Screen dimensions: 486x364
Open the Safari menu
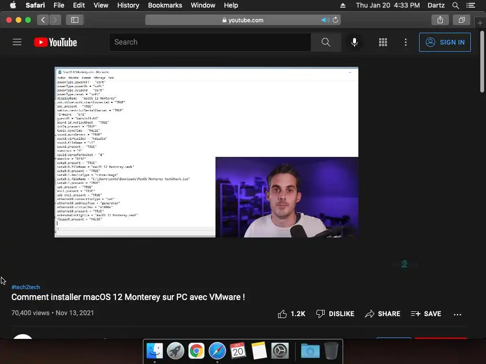click(x=35, y=5)
